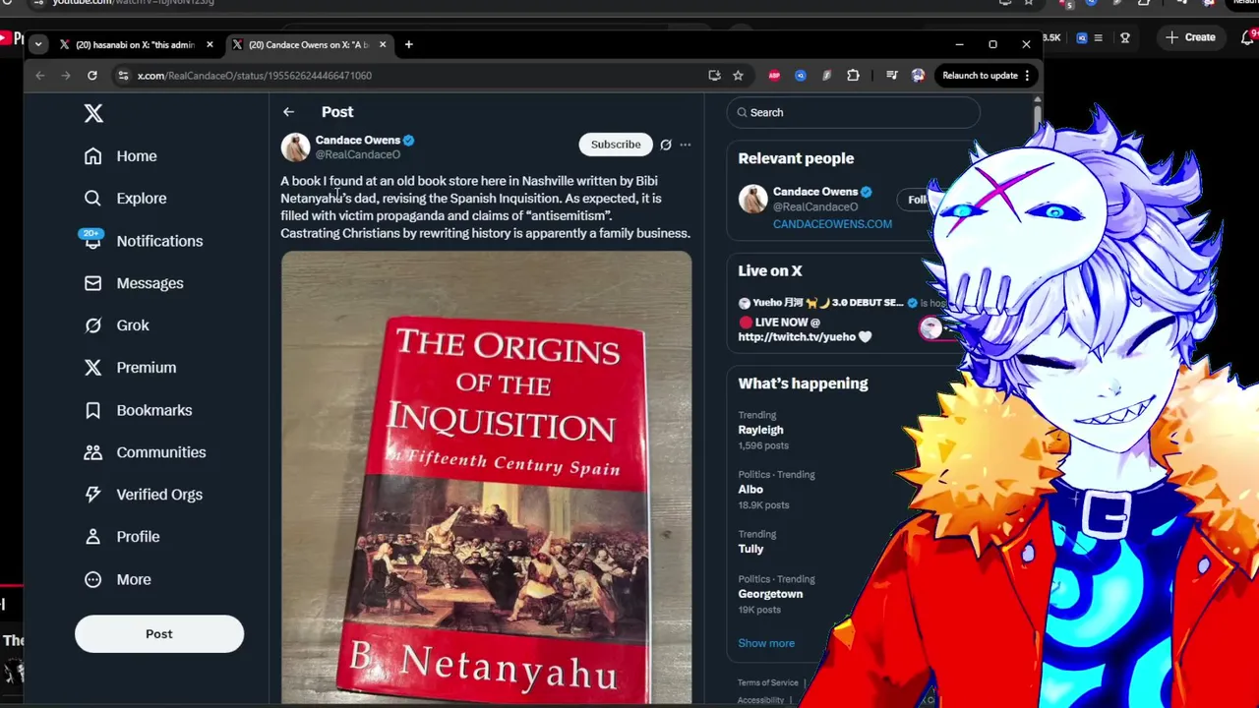Image resolution: width=1259 pixels, height=708 pixels.
Task: Open Explore in X sidebar
Action: [125, 199]
